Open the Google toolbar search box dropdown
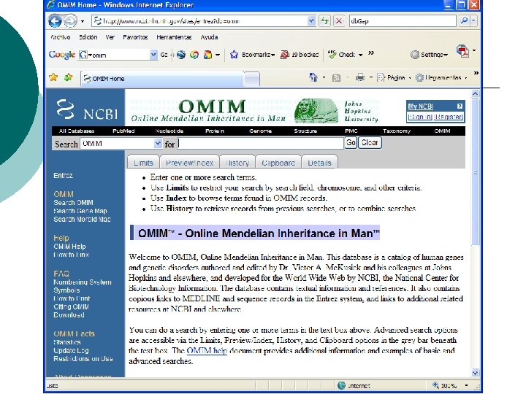 pyautogui.click(x=153, y=55)
